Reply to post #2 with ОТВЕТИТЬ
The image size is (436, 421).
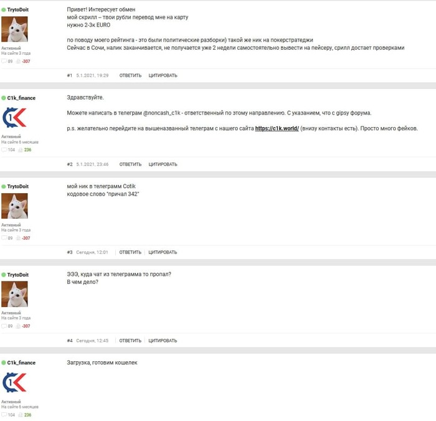(130, 164)
